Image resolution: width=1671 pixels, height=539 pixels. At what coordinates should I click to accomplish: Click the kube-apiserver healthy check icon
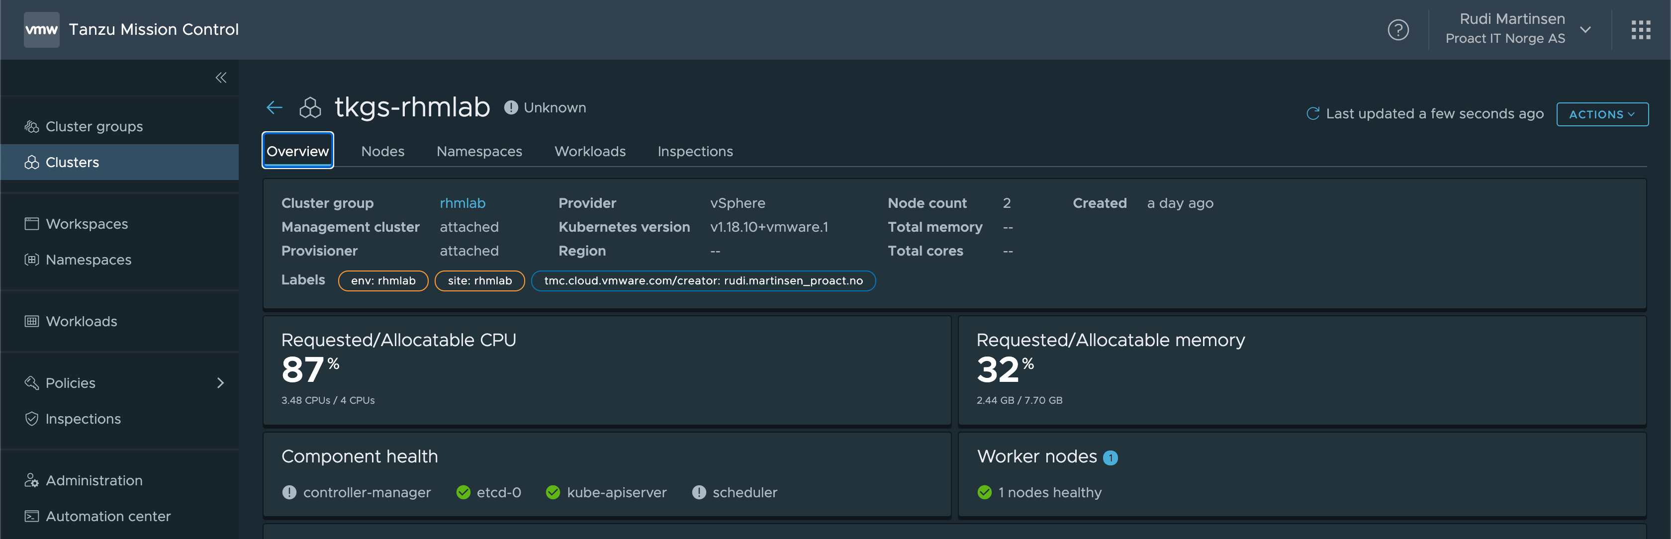[553, 492]
